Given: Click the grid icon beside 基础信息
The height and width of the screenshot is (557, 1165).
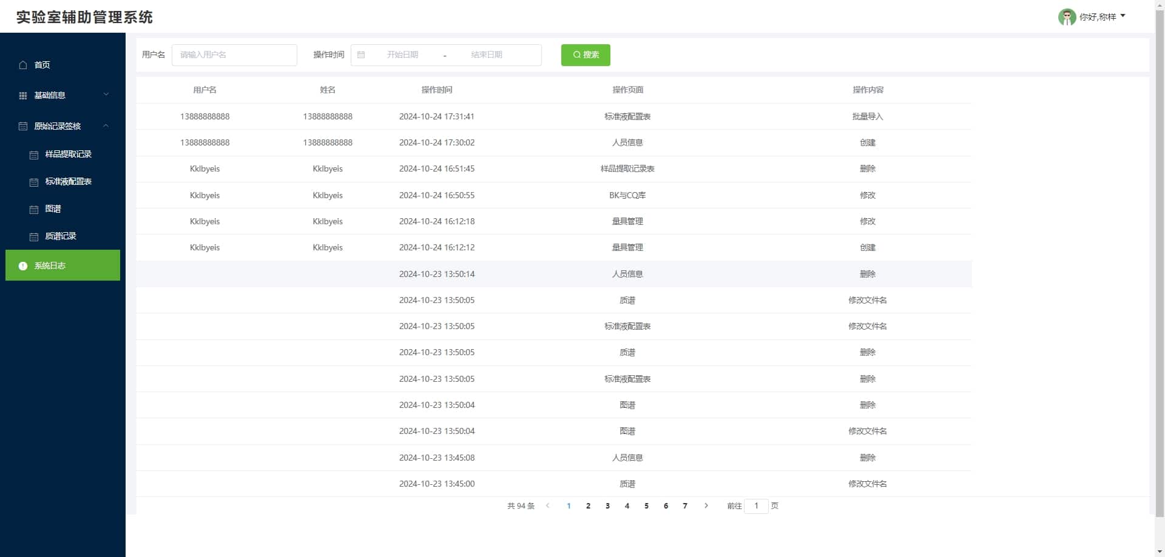Looking at the screenshot, I should coord(23,96).
